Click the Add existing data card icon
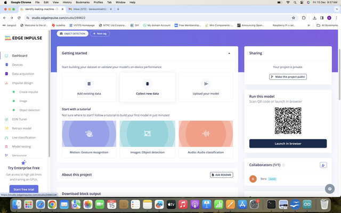The width and height of the screenshot is (341, 213). 89,84
